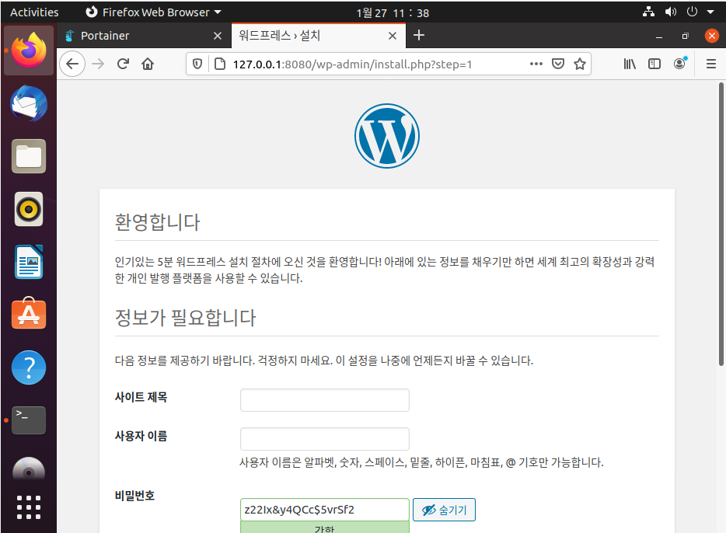This screenshot has width=726, height=533.
Task: Expand system menu dropdown arrow
Action: tap(710, 12)
